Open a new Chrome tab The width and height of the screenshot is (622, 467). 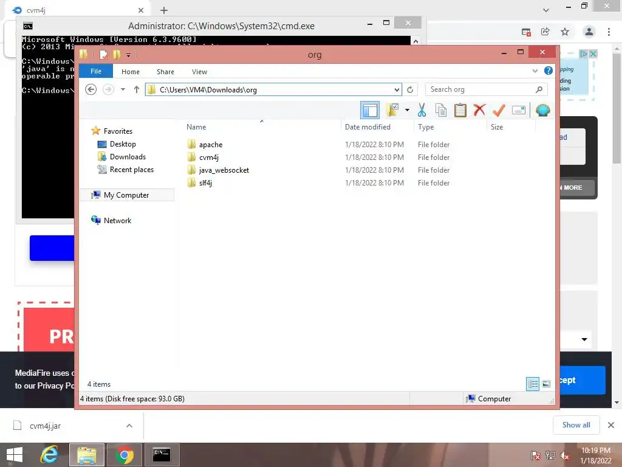click(x=164, y=10)
